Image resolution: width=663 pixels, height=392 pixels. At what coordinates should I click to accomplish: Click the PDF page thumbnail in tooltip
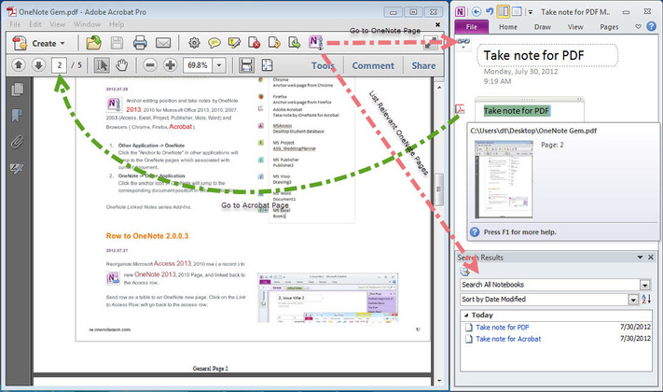click(x=504, y=179)
